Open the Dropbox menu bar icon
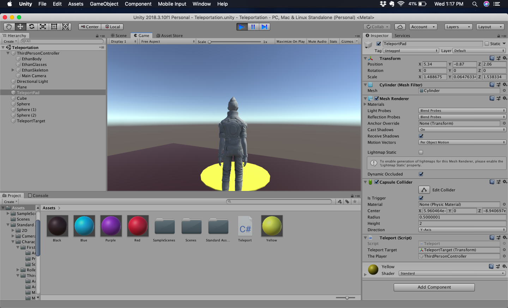Viewport: 508px width, 308px height. (x=383, y=4)
